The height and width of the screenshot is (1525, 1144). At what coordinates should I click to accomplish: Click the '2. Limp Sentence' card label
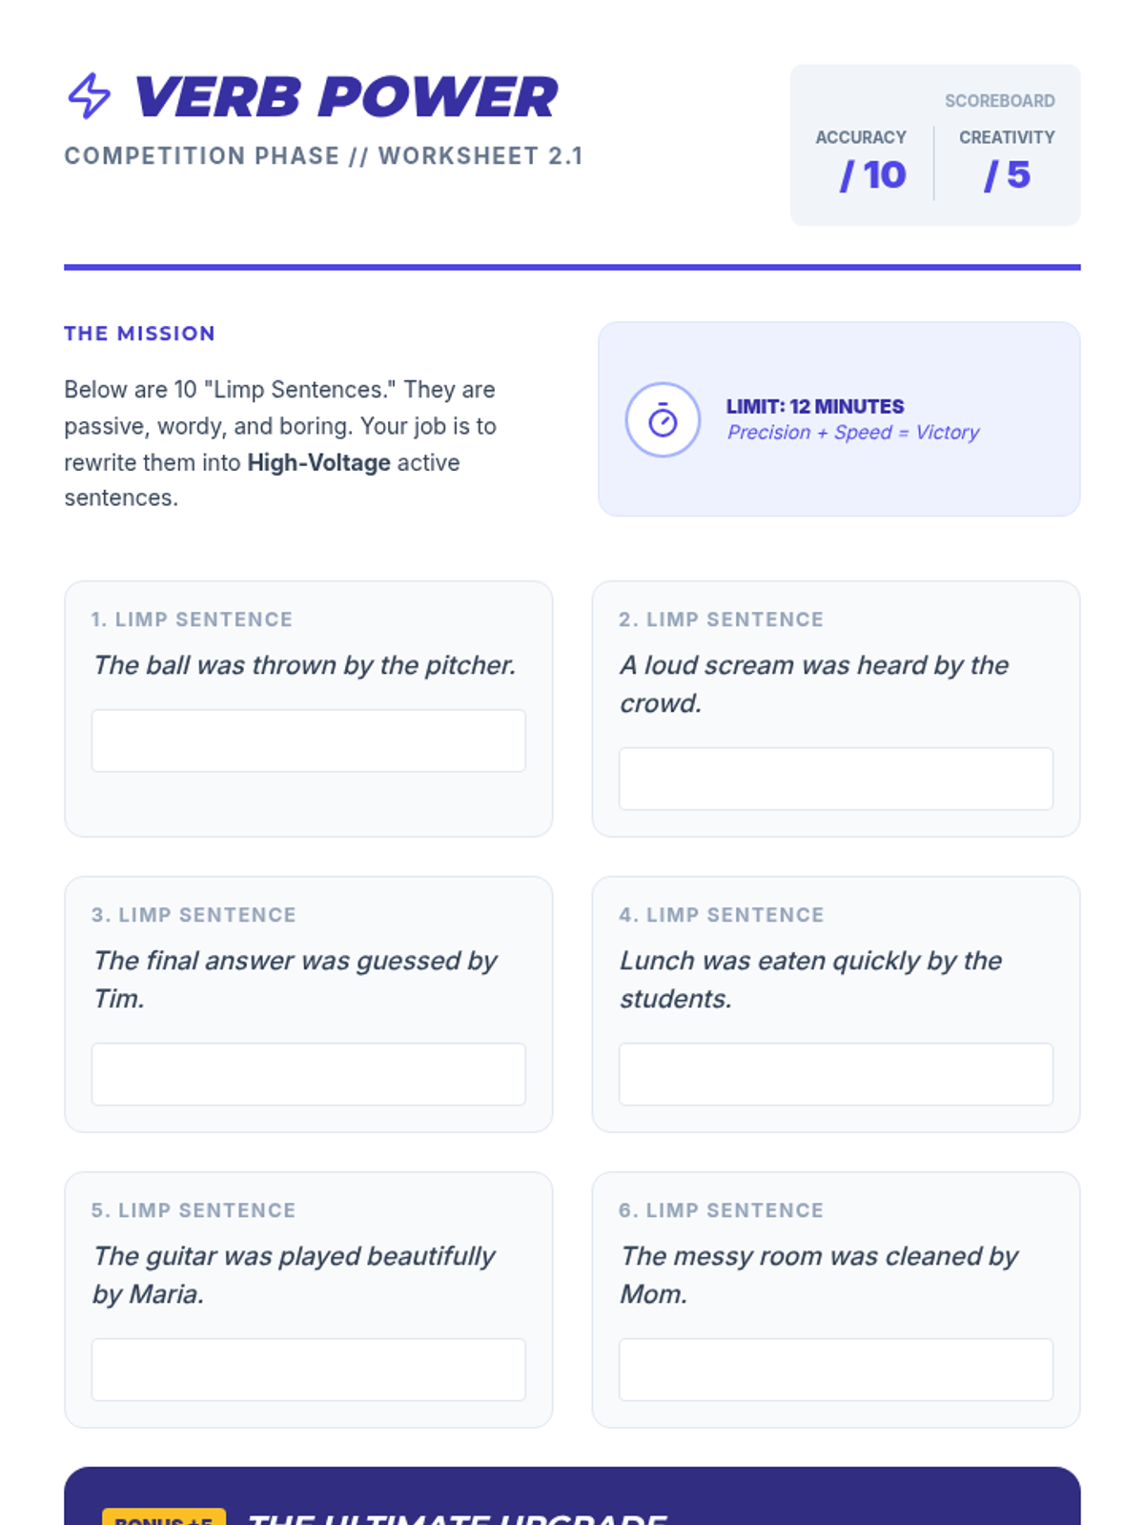tap(721, 620)
